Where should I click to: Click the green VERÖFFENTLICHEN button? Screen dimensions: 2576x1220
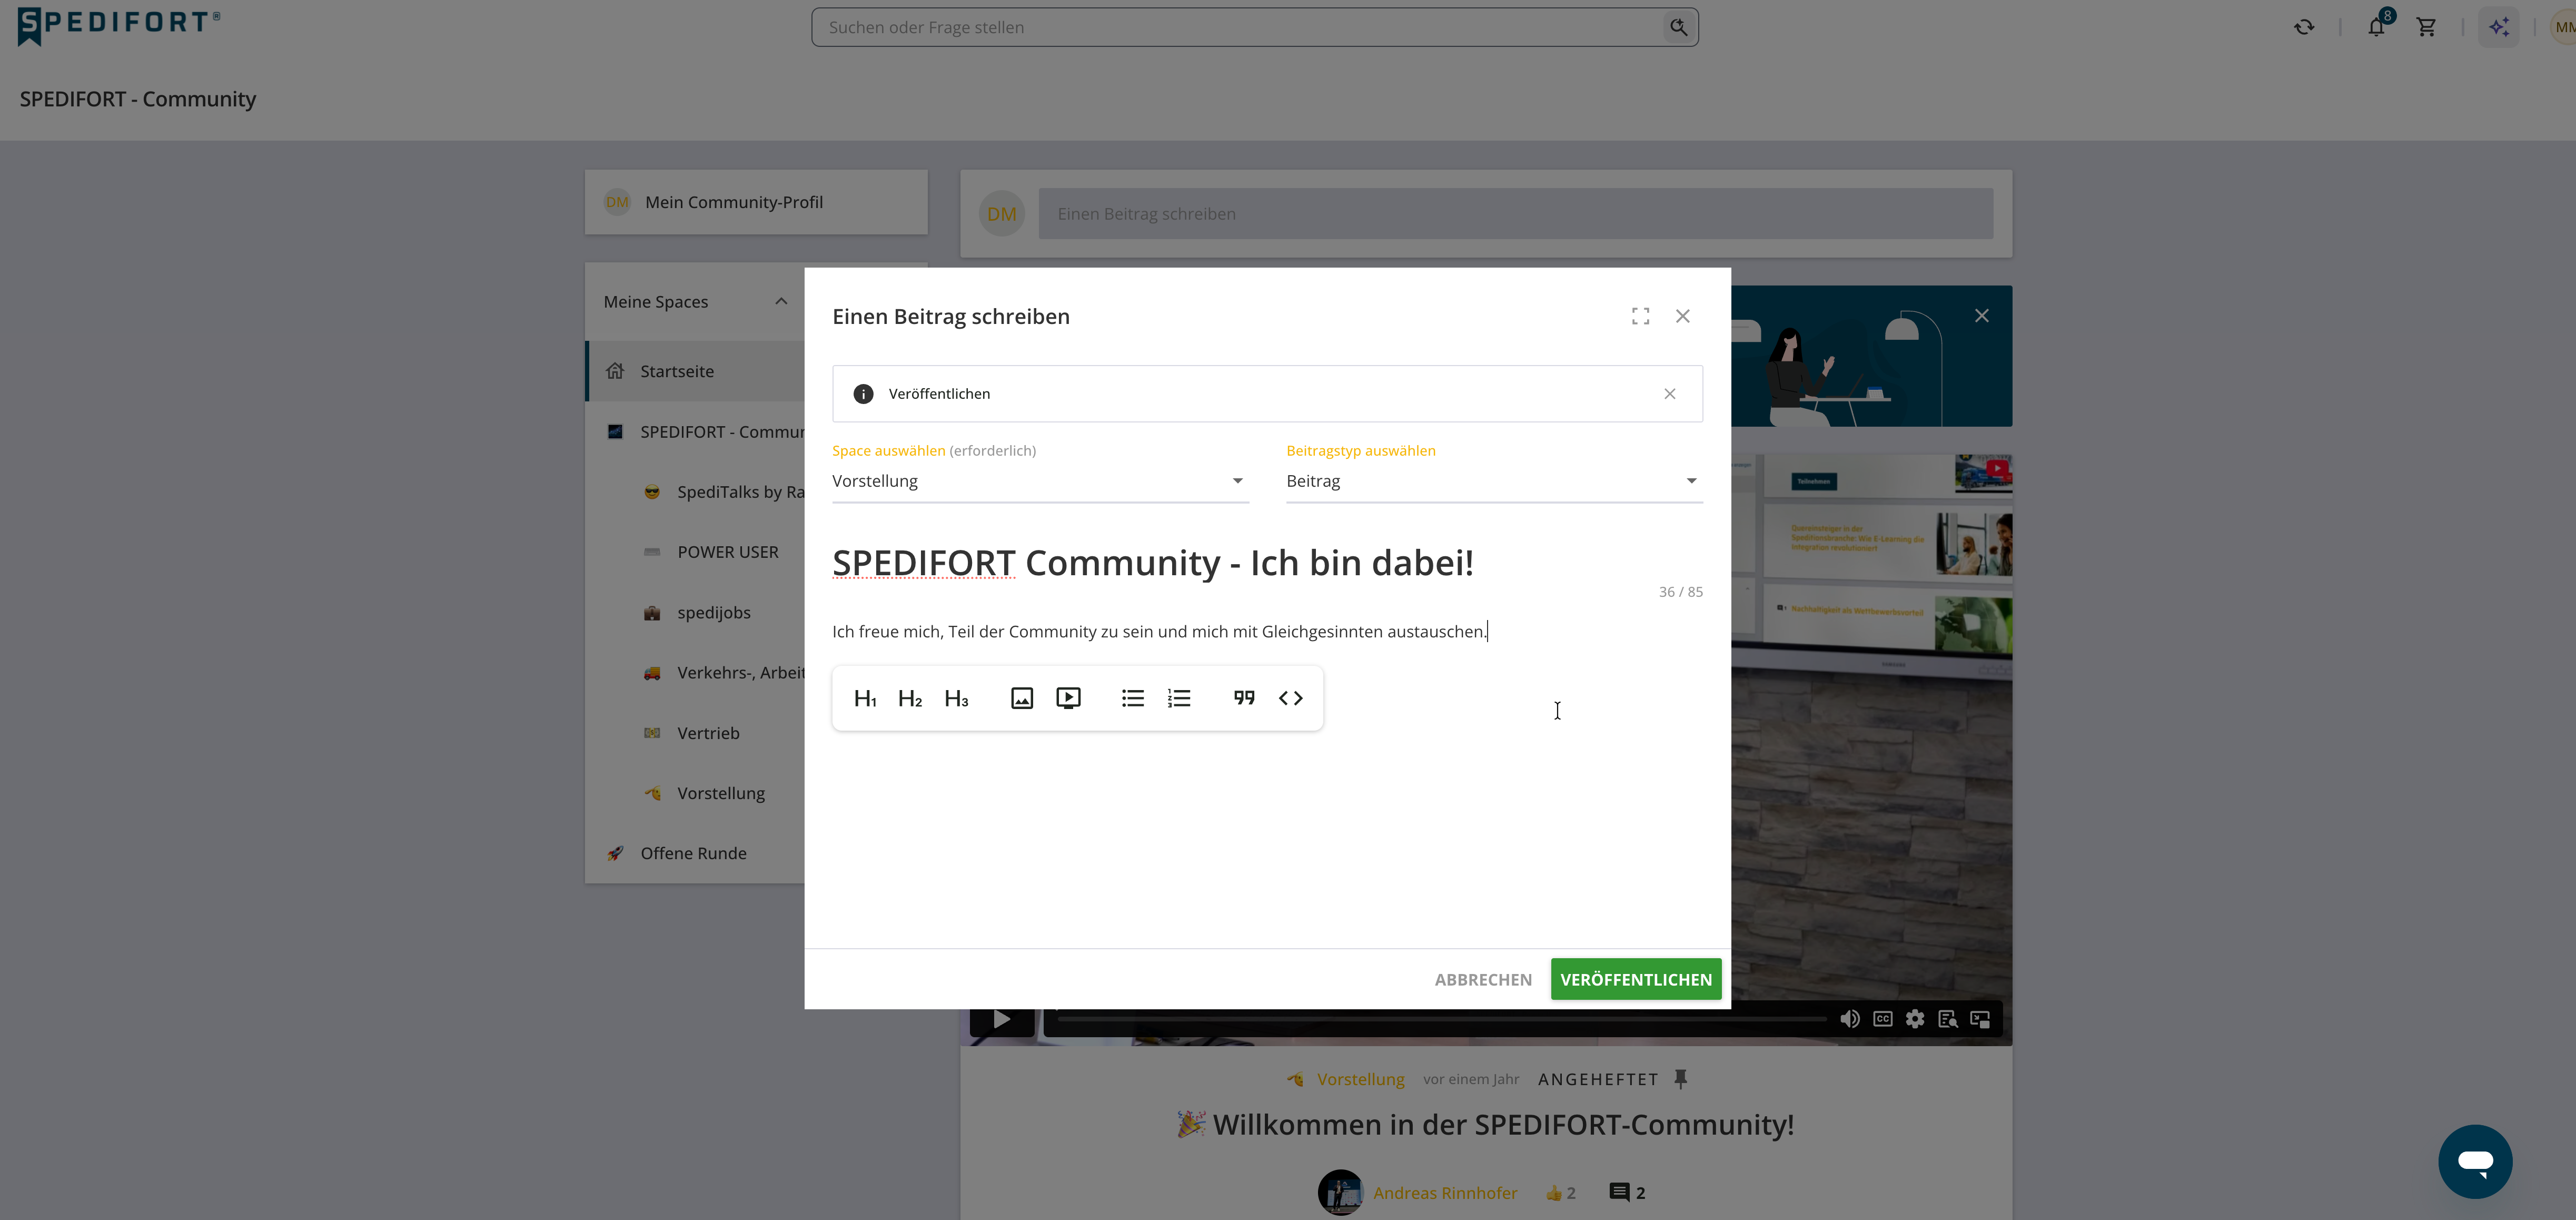1636,979
